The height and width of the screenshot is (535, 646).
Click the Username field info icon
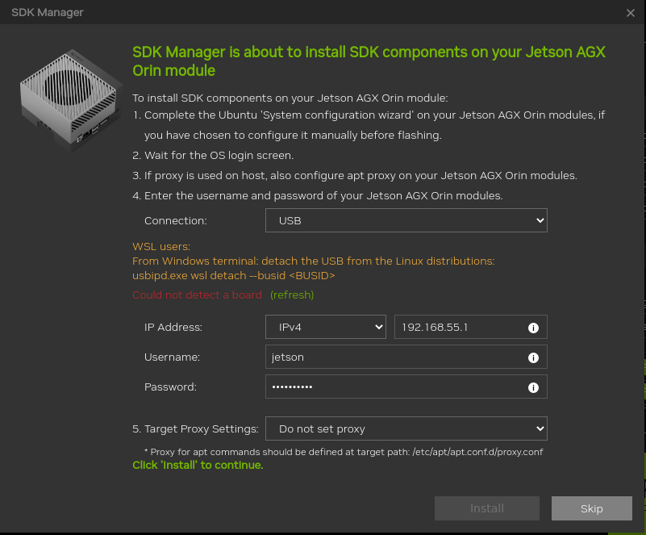click(x=533, y=357)
